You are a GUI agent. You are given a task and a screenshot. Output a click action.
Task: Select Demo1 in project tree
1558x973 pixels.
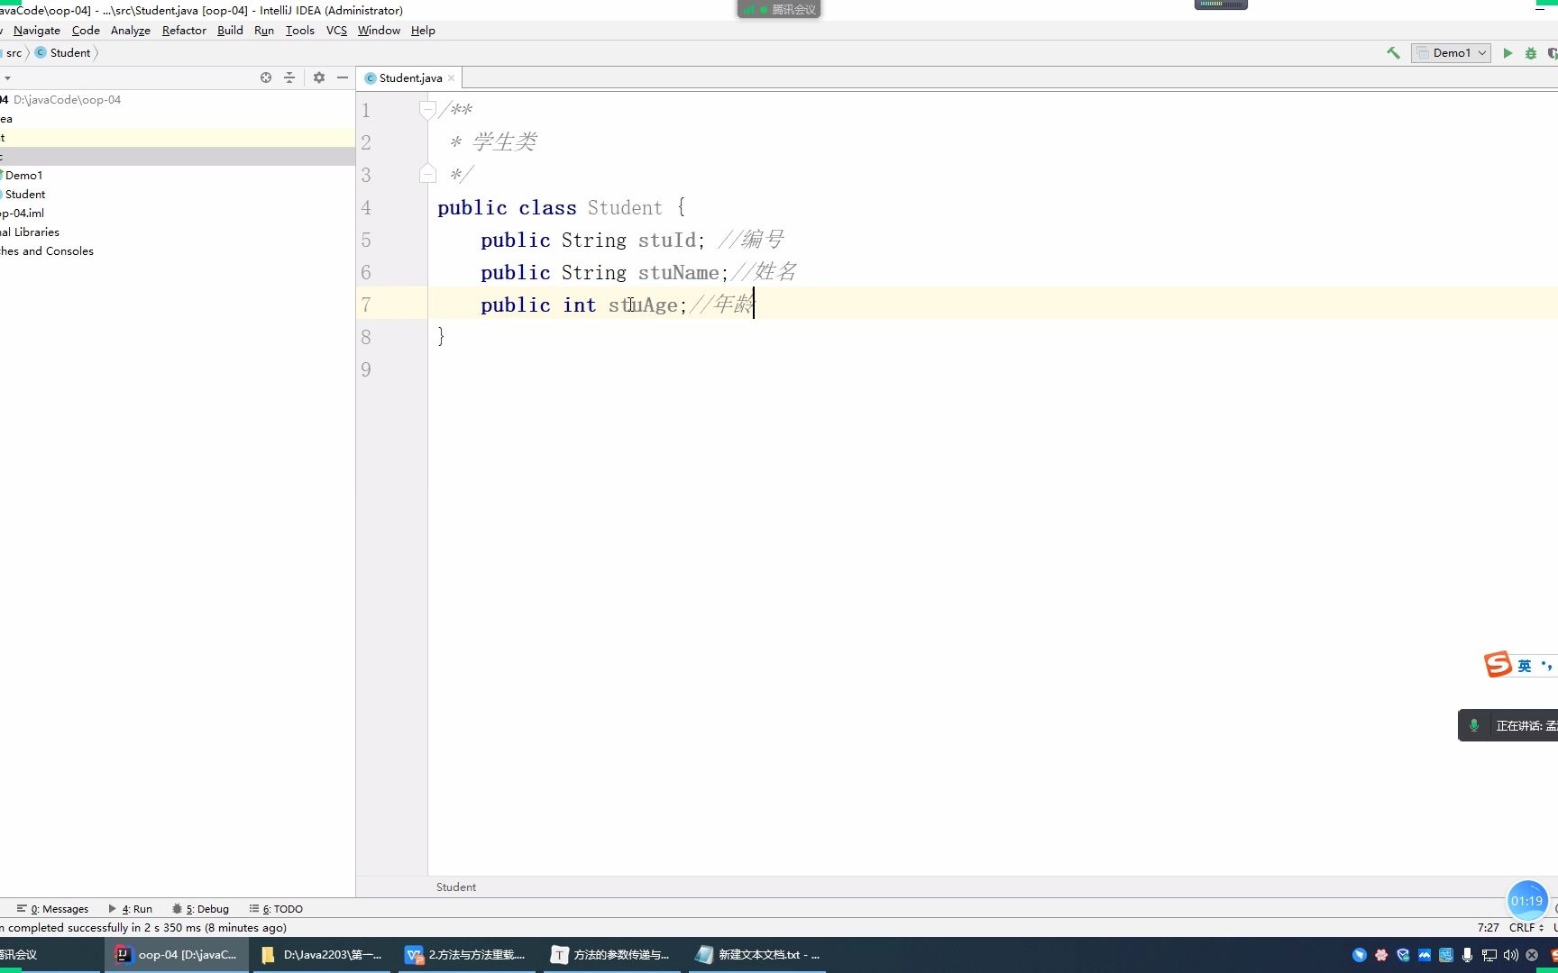coord(23,176)
